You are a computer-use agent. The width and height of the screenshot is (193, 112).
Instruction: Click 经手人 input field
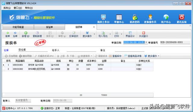click(81, 50)
